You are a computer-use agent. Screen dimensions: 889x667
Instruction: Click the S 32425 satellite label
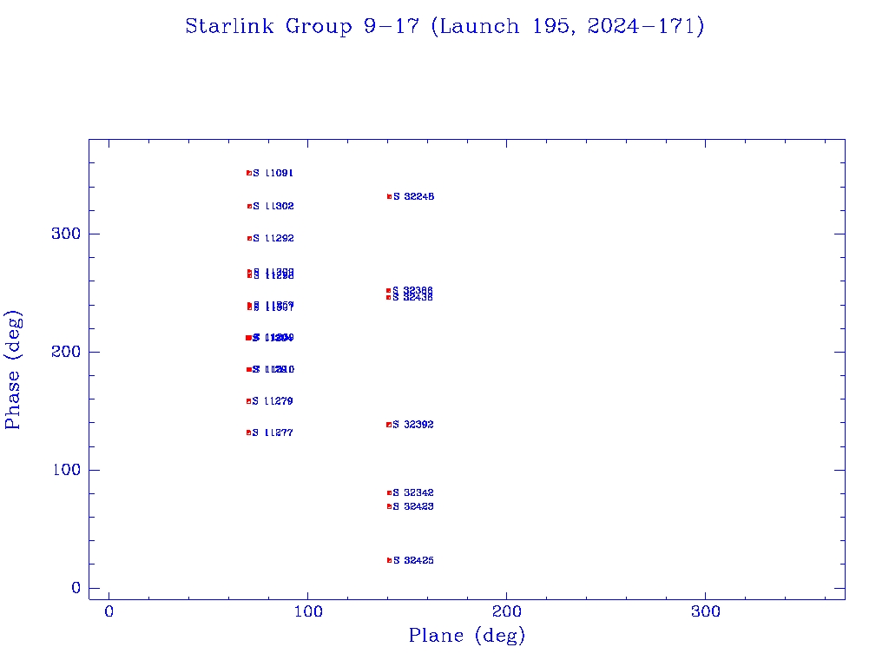point(413,560)
